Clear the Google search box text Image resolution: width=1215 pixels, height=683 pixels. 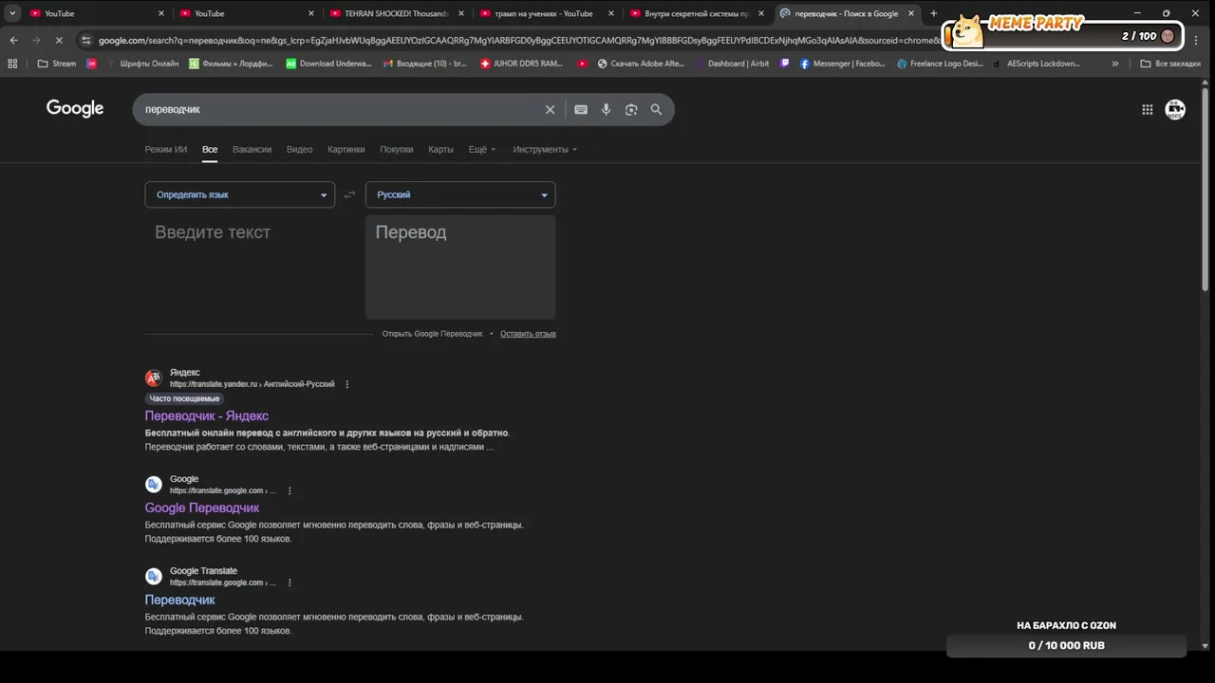tap(550, 109)
